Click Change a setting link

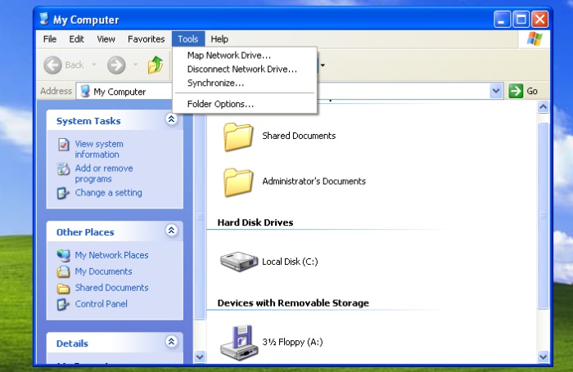[x=108, y=192]
